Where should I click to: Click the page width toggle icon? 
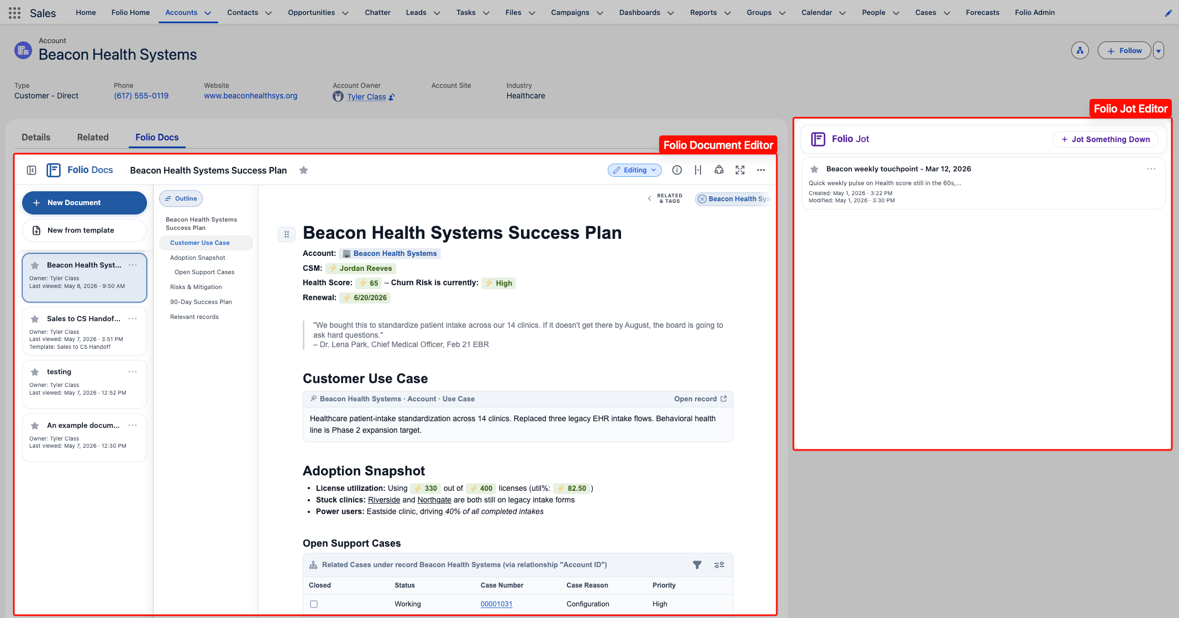coord(698,170)
